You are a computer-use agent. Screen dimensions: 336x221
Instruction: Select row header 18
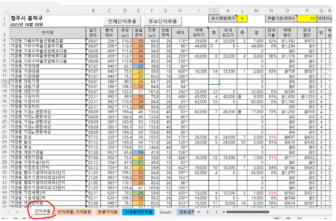pos(5,111)
